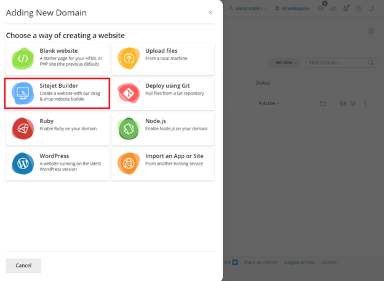The width and height of the screenshot is (384, 281).
Task: Select the Ruby option title
Action: click(47, 121)
